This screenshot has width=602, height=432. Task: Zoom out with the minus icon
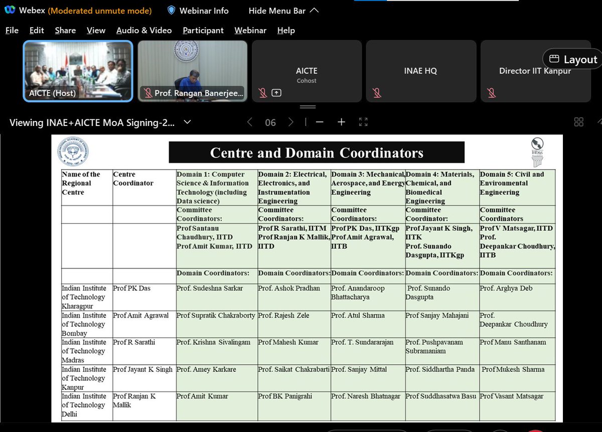[x=320, y=122]
